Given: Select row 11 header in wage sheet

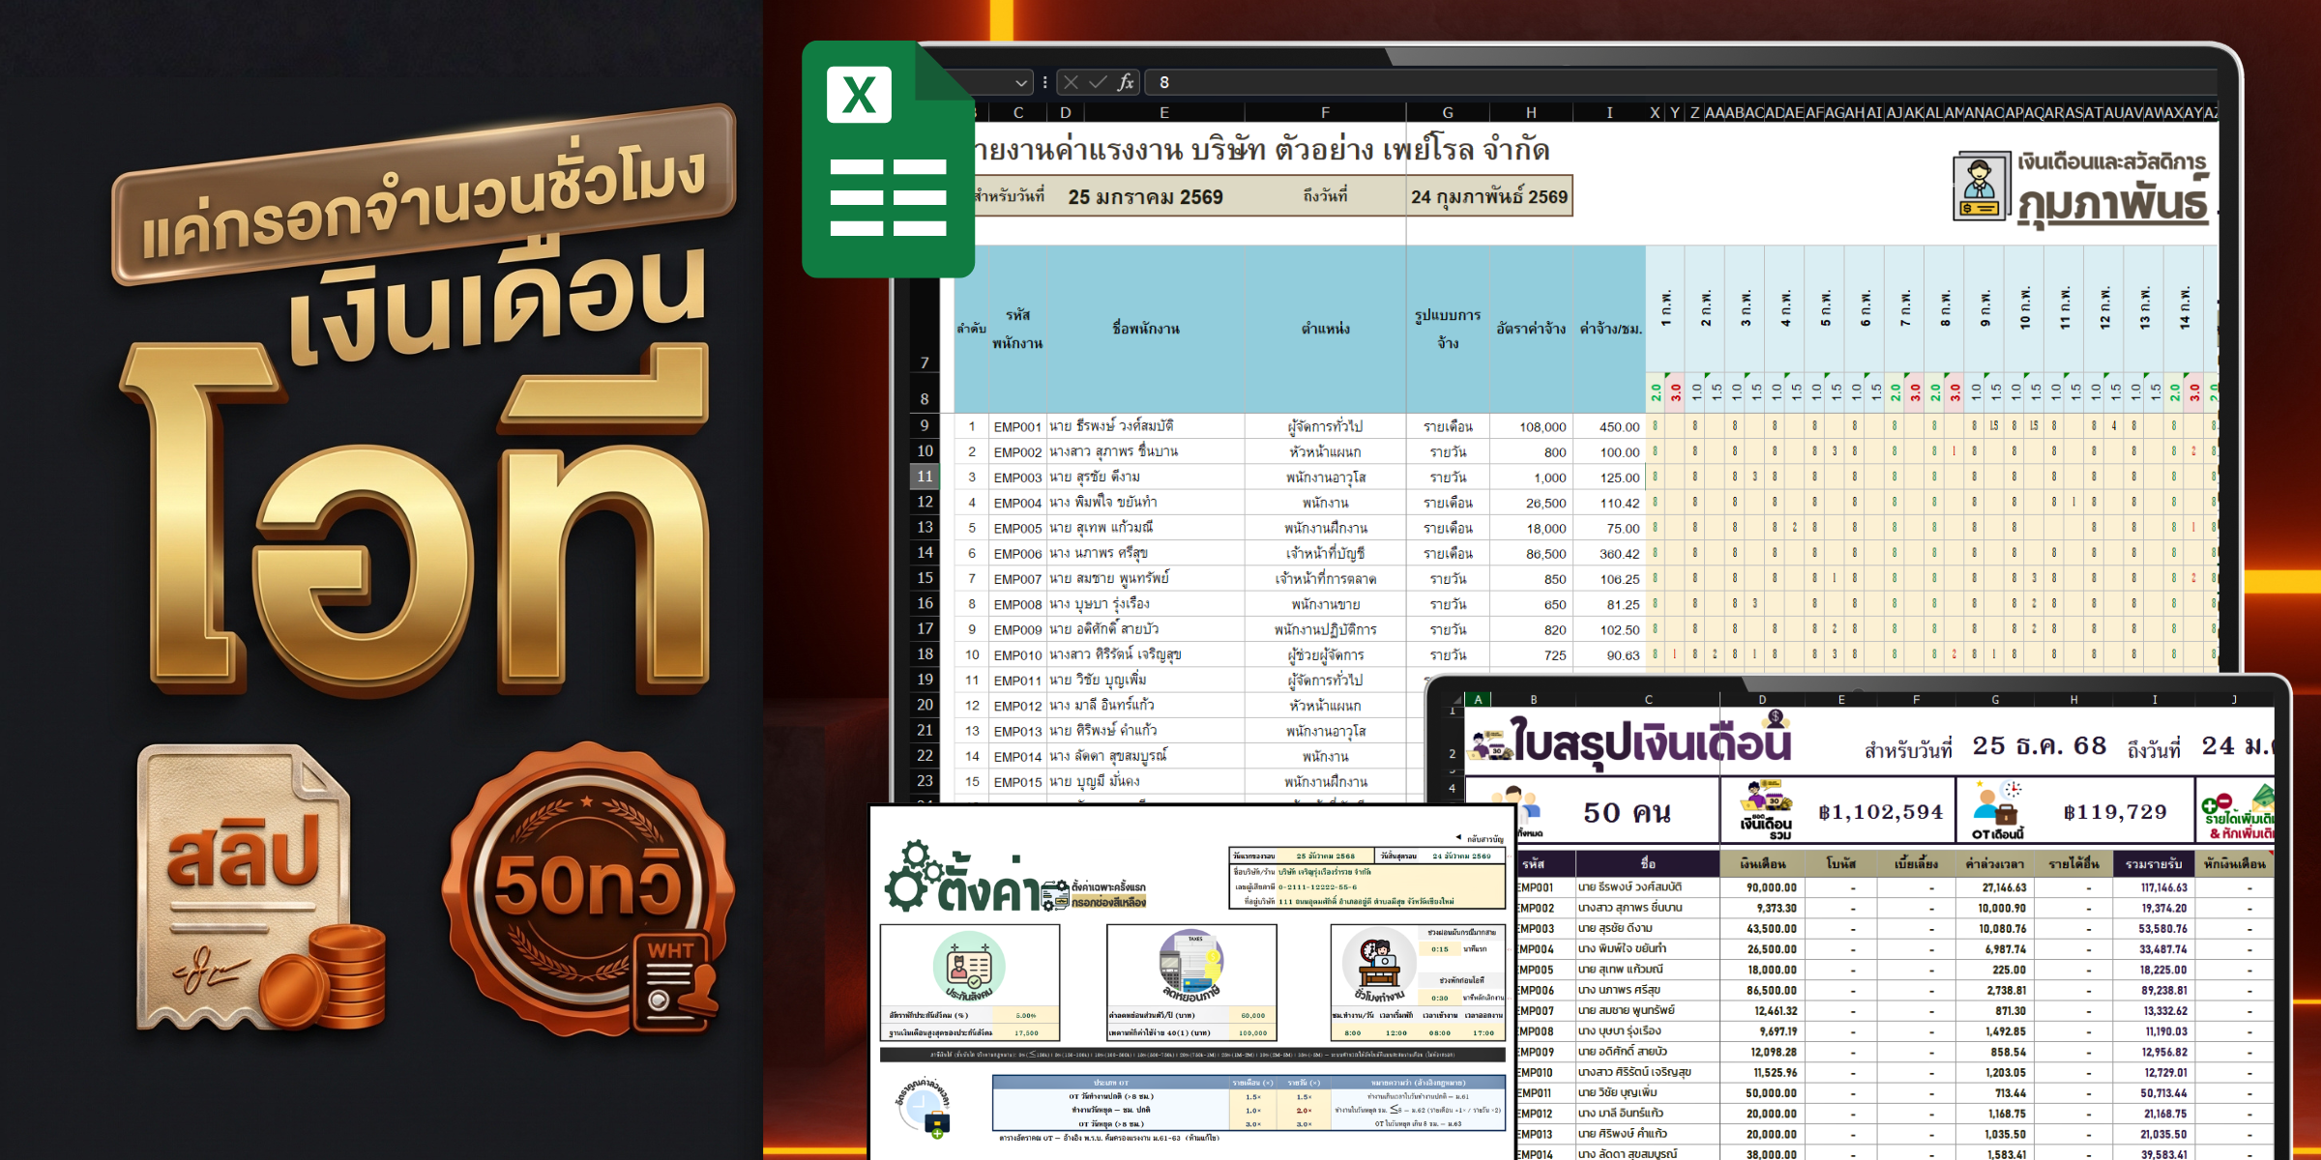Looking at the screenshot, I should (x=925, y=477).
